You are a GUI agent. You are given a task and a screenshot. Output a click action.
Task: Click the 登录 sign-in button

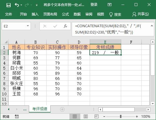pos(94,5)
